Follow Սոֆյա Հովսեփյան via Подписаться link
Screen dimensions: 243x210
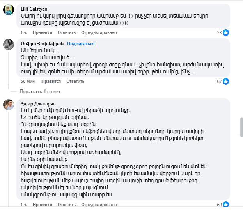pos(81,43)
